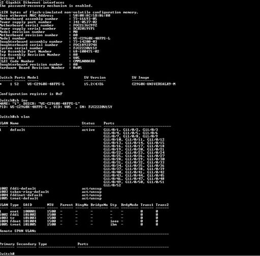The width and height of the screenshot is (260, 256).
Task: Click the 'default' VLAN name
Action: (17, 130)
